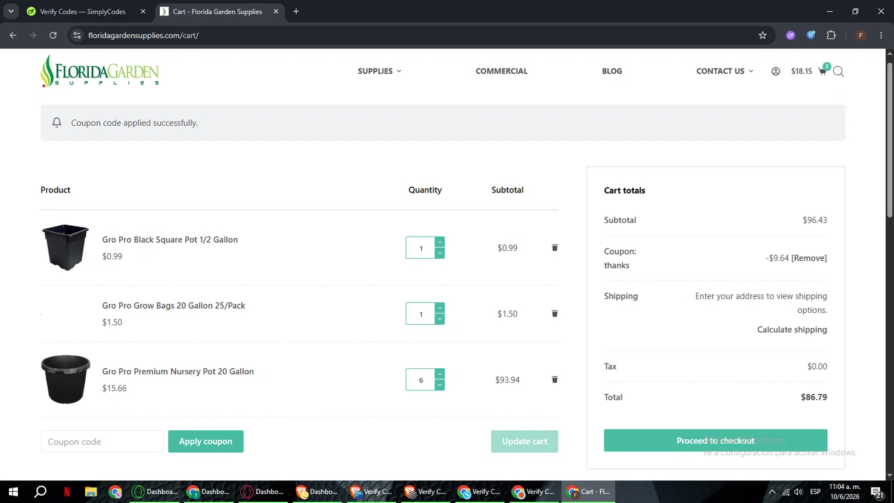This screenshot has height=503, width=894.
Task: Click the $18.15 cart total in header
Action: coord(802,71)
